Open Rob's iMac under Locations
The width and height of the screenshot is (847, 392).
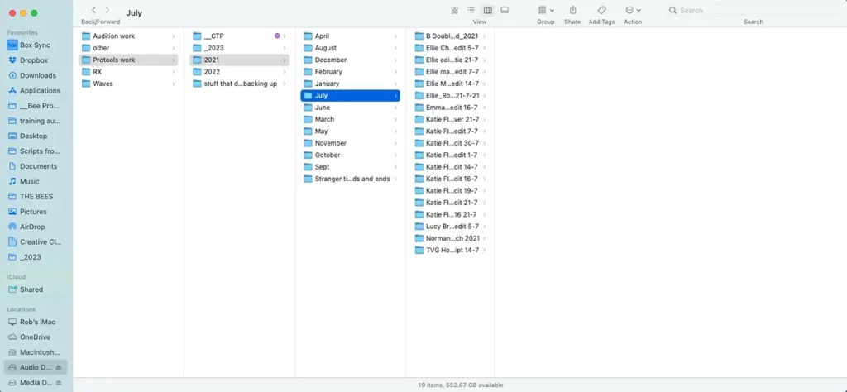coord(37,322)
